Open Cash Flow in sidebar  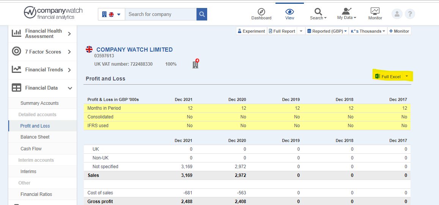[x=31, y=149]
